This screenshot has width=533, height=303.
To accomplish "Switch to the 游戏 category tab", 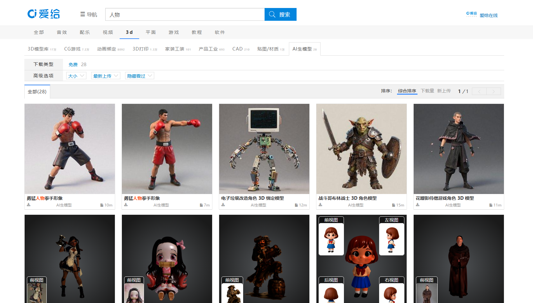I will click(x=174, y=32).
